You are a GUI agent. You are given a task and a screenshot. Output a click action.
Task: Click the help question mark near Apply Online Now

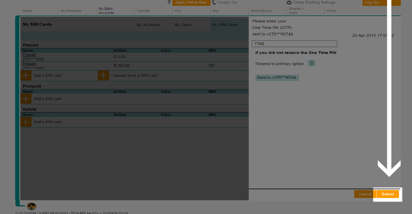point(169,2)
